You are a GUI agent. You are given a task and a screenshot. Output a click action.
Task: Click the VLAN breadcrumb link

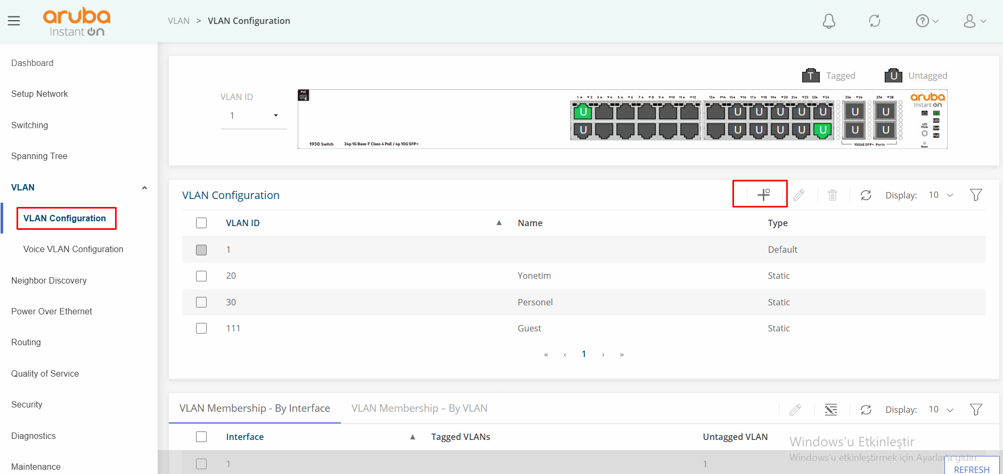coord(178,21)
